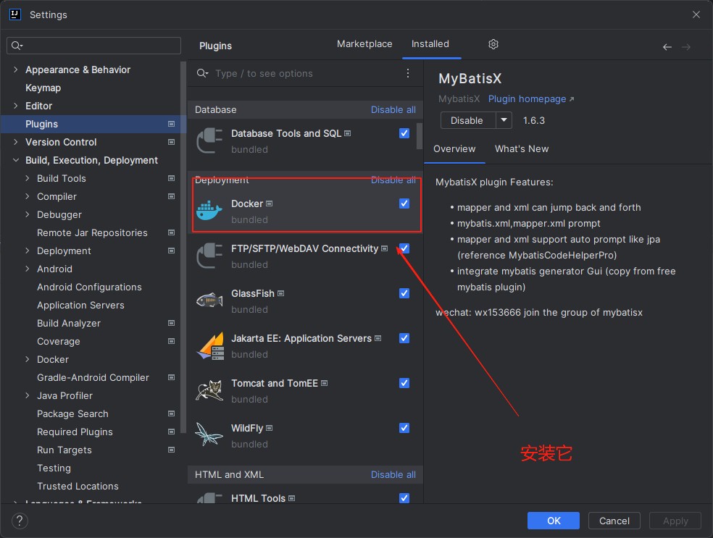Expand the Build Tools node
The image size is (713, 538).
click(28, 179)
